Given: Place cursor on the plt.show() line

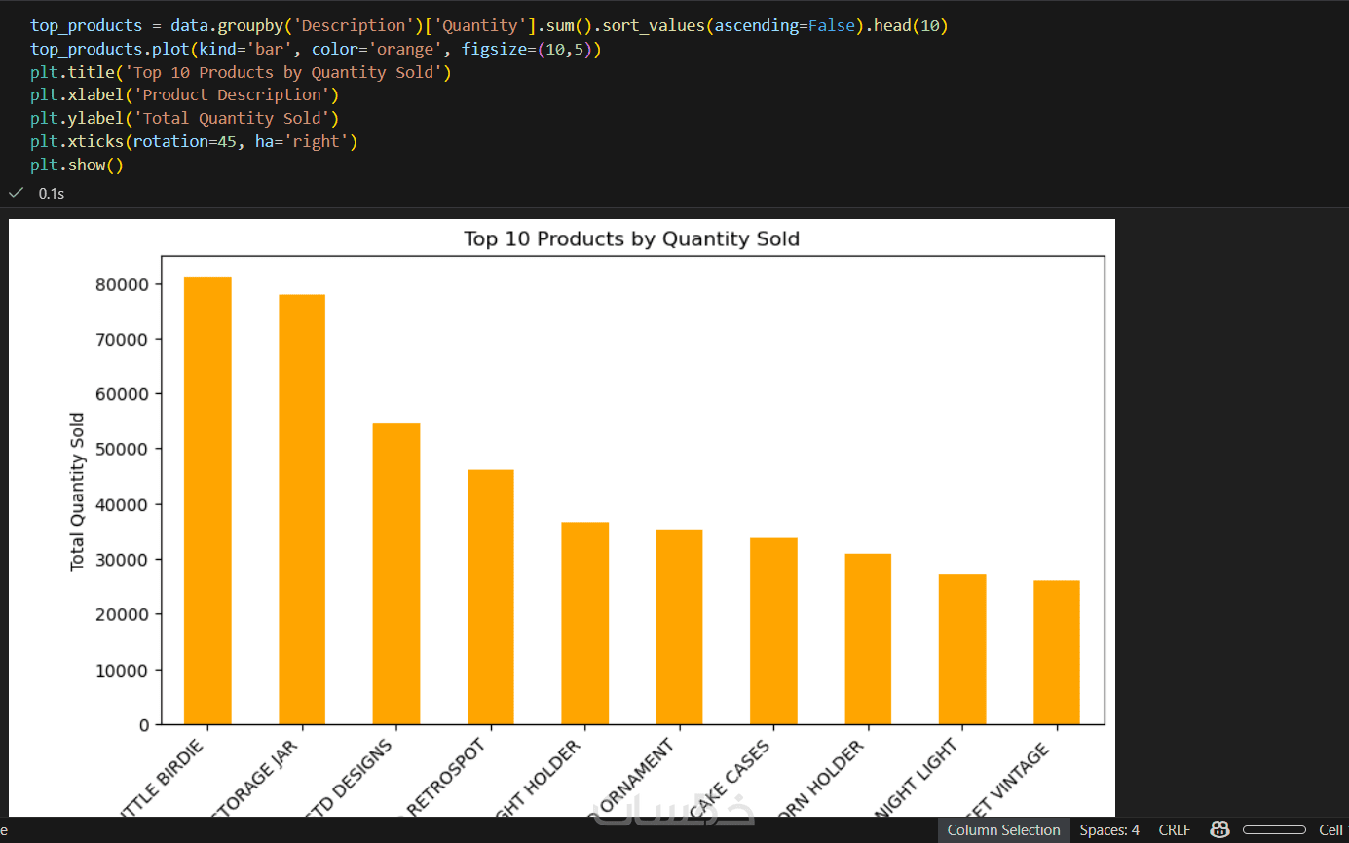Looking at the screenshot, I should [77, 165].
